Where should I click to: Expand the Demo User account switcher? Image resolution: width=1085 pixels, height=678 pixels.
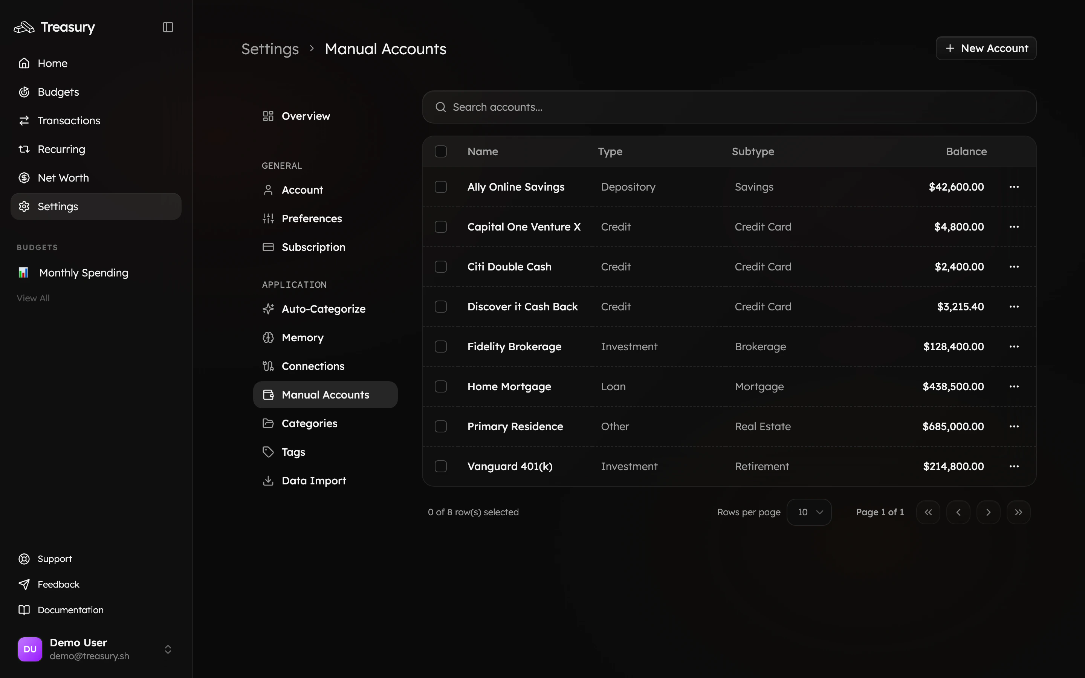click(168, 649)
